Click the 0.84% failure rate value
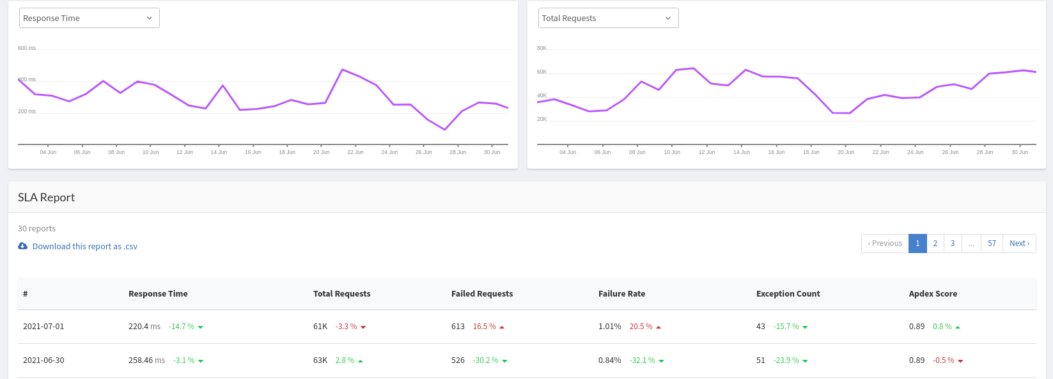Viewport: 1053px width, 379px height. pyautogui.click(x=610, y=360)
